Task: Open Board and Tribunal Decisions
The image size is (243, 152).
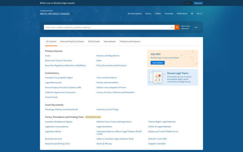Action: click(59, 61)
